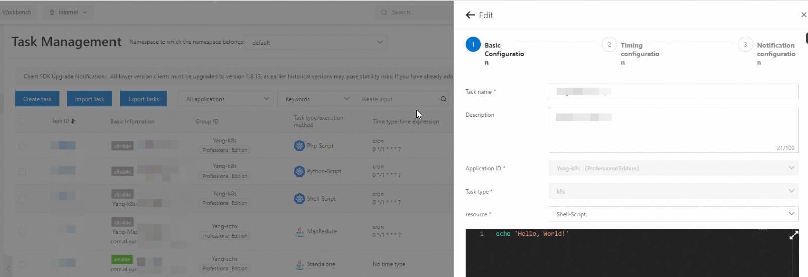Screen dimensions: 808x277
Task: Click the Php-Script Kubernetes icon
Action: 299,146
